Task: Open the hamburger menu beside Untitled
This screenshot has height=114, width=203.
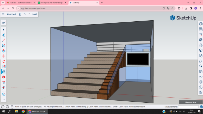Action: pyautogui.click(x=3, y=14)
